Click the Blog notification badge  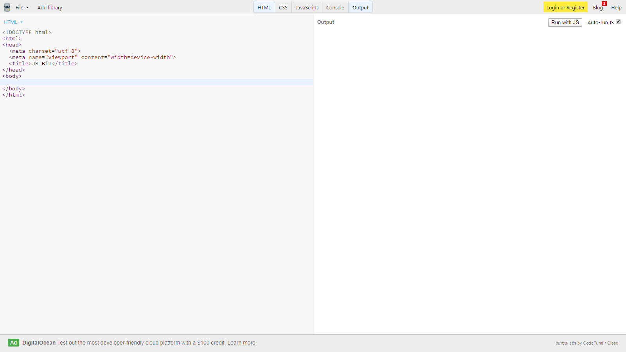click(x=604, y=4)
